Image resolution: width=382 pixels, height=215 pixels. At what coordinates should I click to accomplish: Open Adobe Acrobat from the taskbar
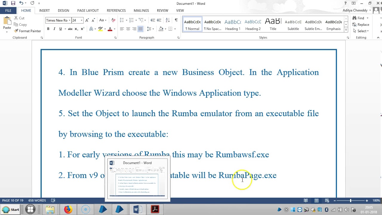click(155, 210)
